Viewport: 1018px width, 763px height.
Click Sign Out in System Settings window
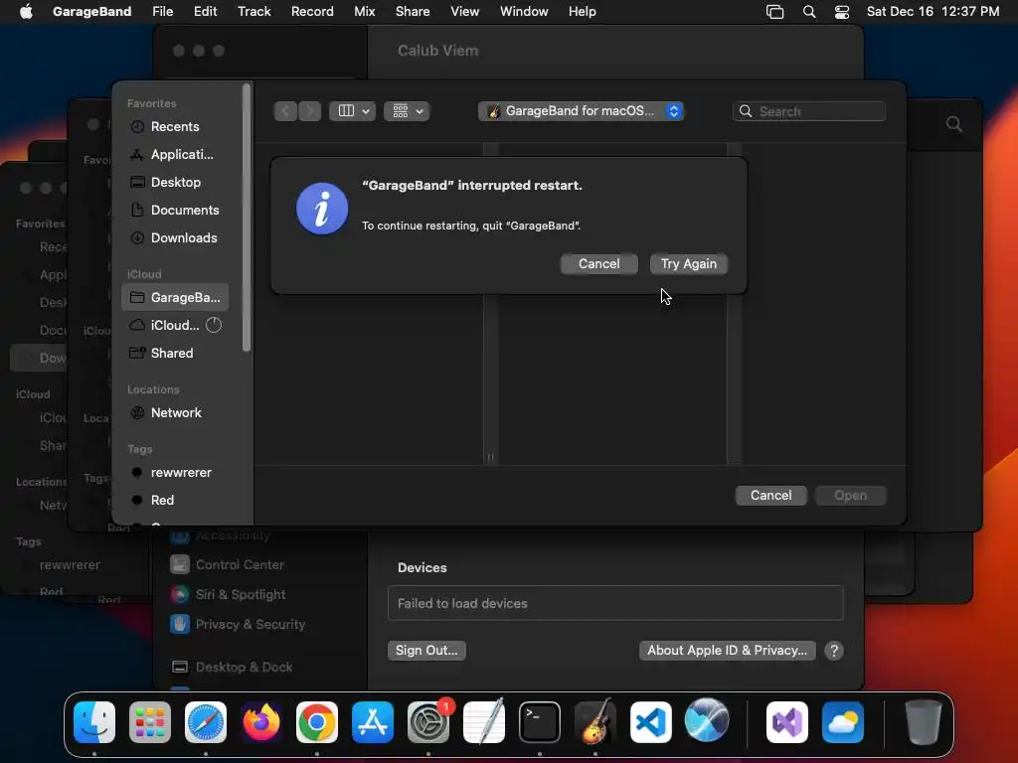click(426, 650)
